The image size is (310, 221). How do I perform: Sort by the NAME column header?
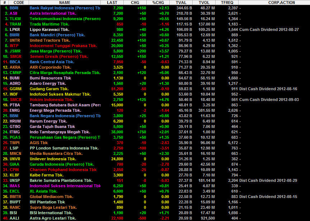click(65, 3)
